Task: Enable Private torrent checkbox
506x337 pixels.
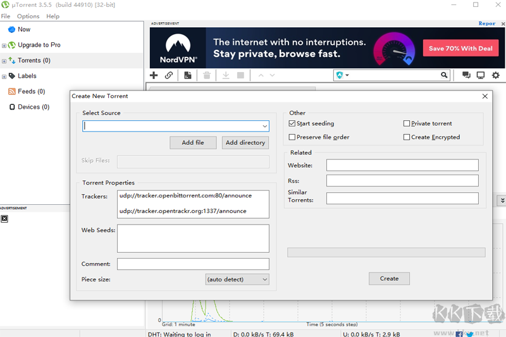Action: point(407,123)
